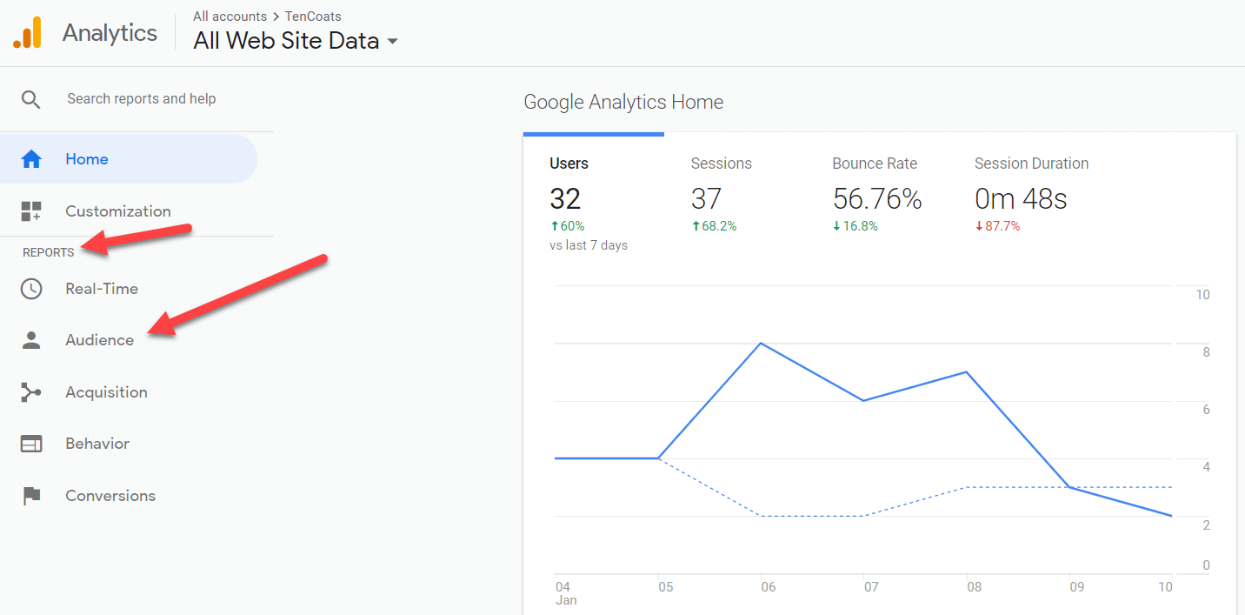This screenshot has width=1245, height=615.
Task: Select the Sessions metric tab
Action: click(735, 203)
